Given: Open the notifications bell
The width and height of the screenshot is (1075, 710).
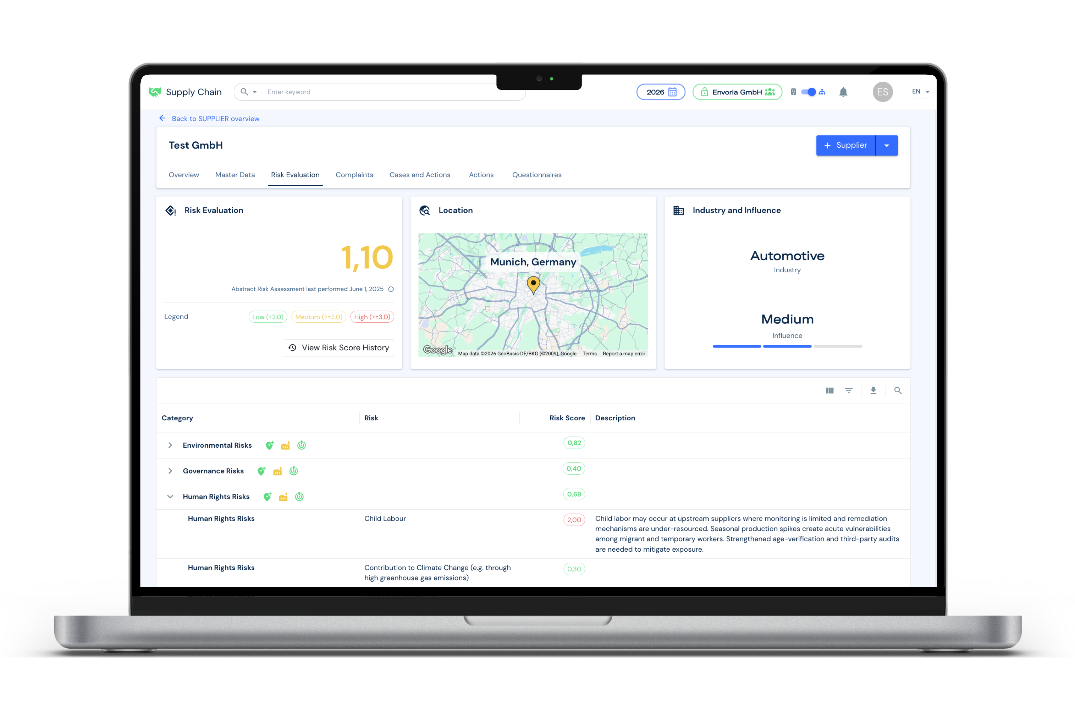Looking at the screenshot, I should coord(843,92).
